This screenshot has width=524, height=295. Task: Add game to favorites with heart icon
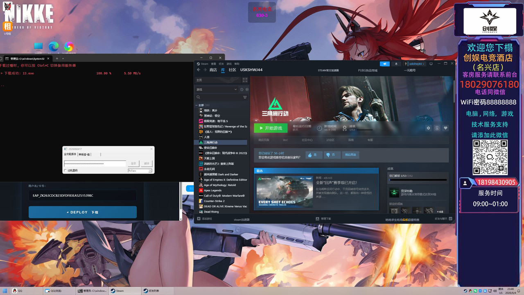445,128
